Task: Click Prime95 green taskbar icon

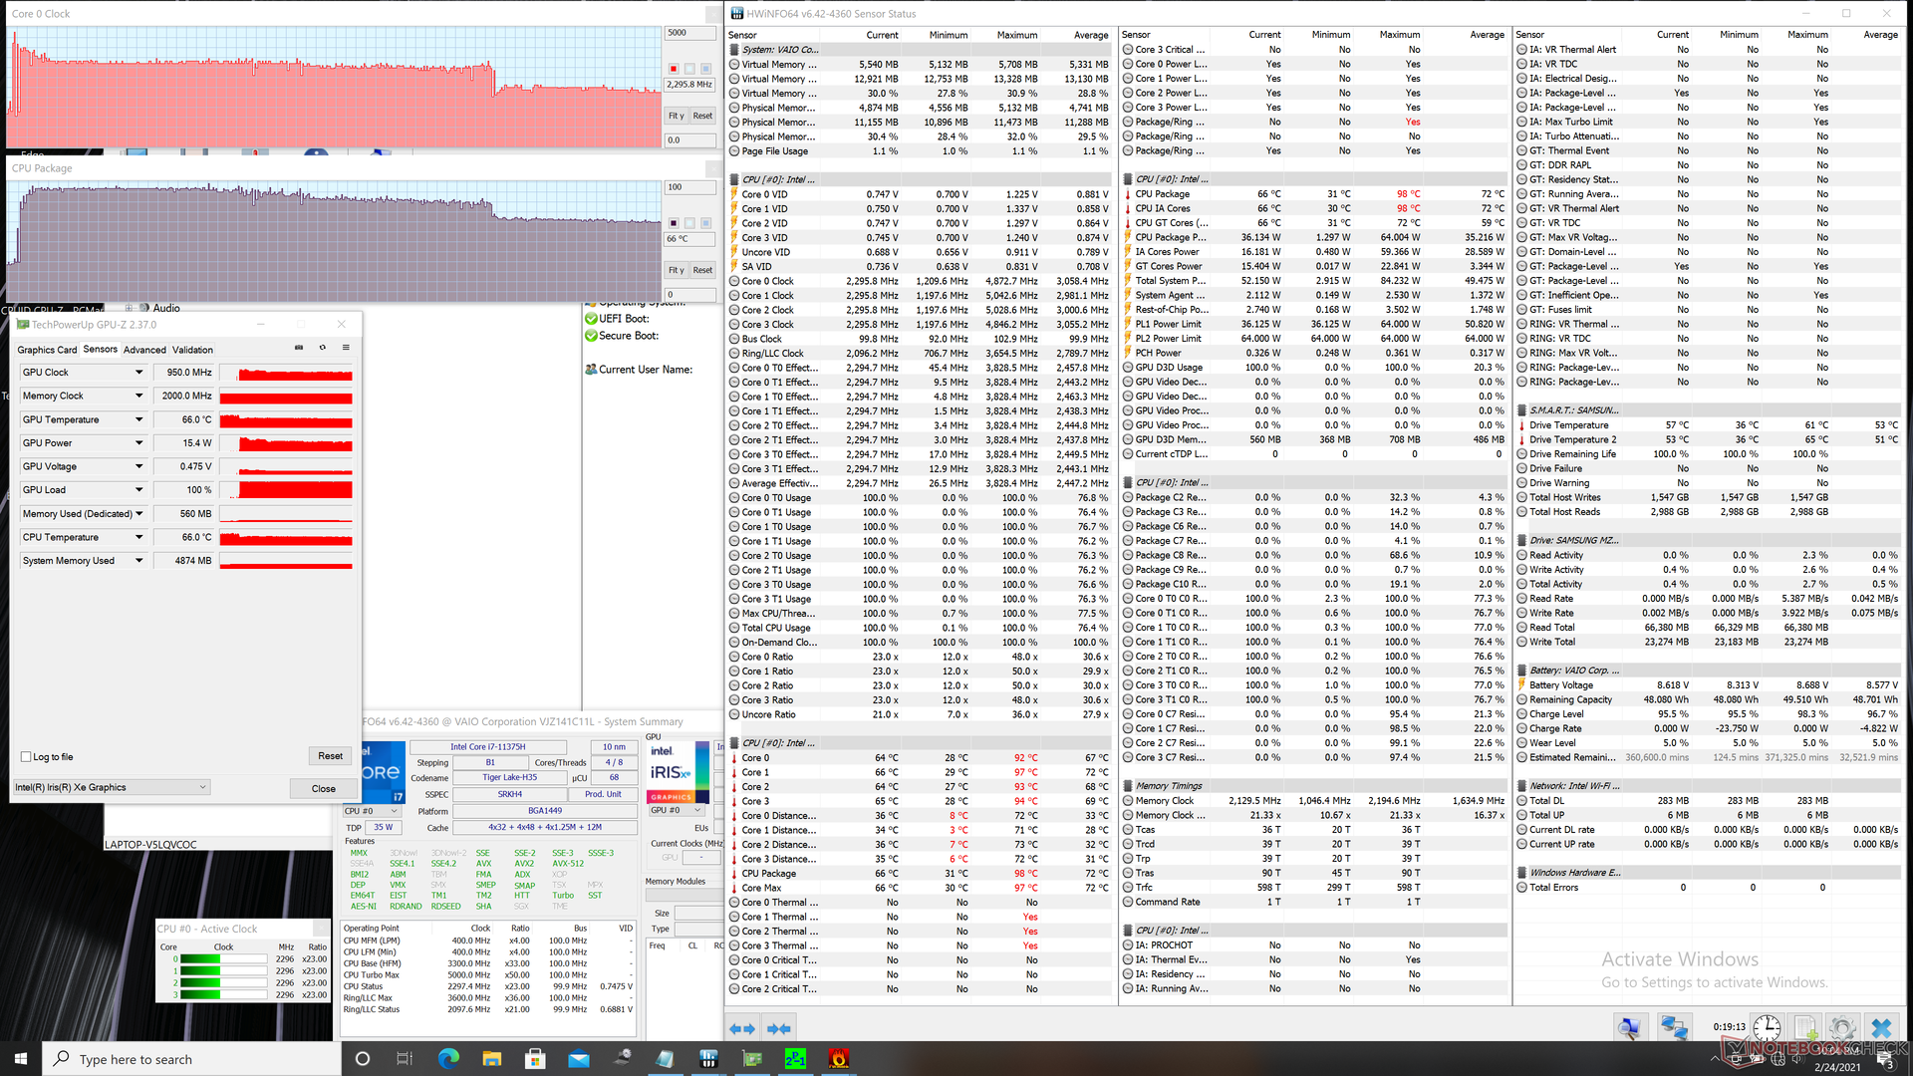Action: pyautogui.click(x=795, y=1058)
